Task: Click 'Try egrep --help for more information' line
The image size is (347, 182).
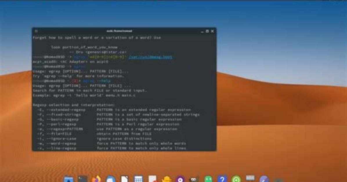Action: pyautogui.click(x=78, y=76)
